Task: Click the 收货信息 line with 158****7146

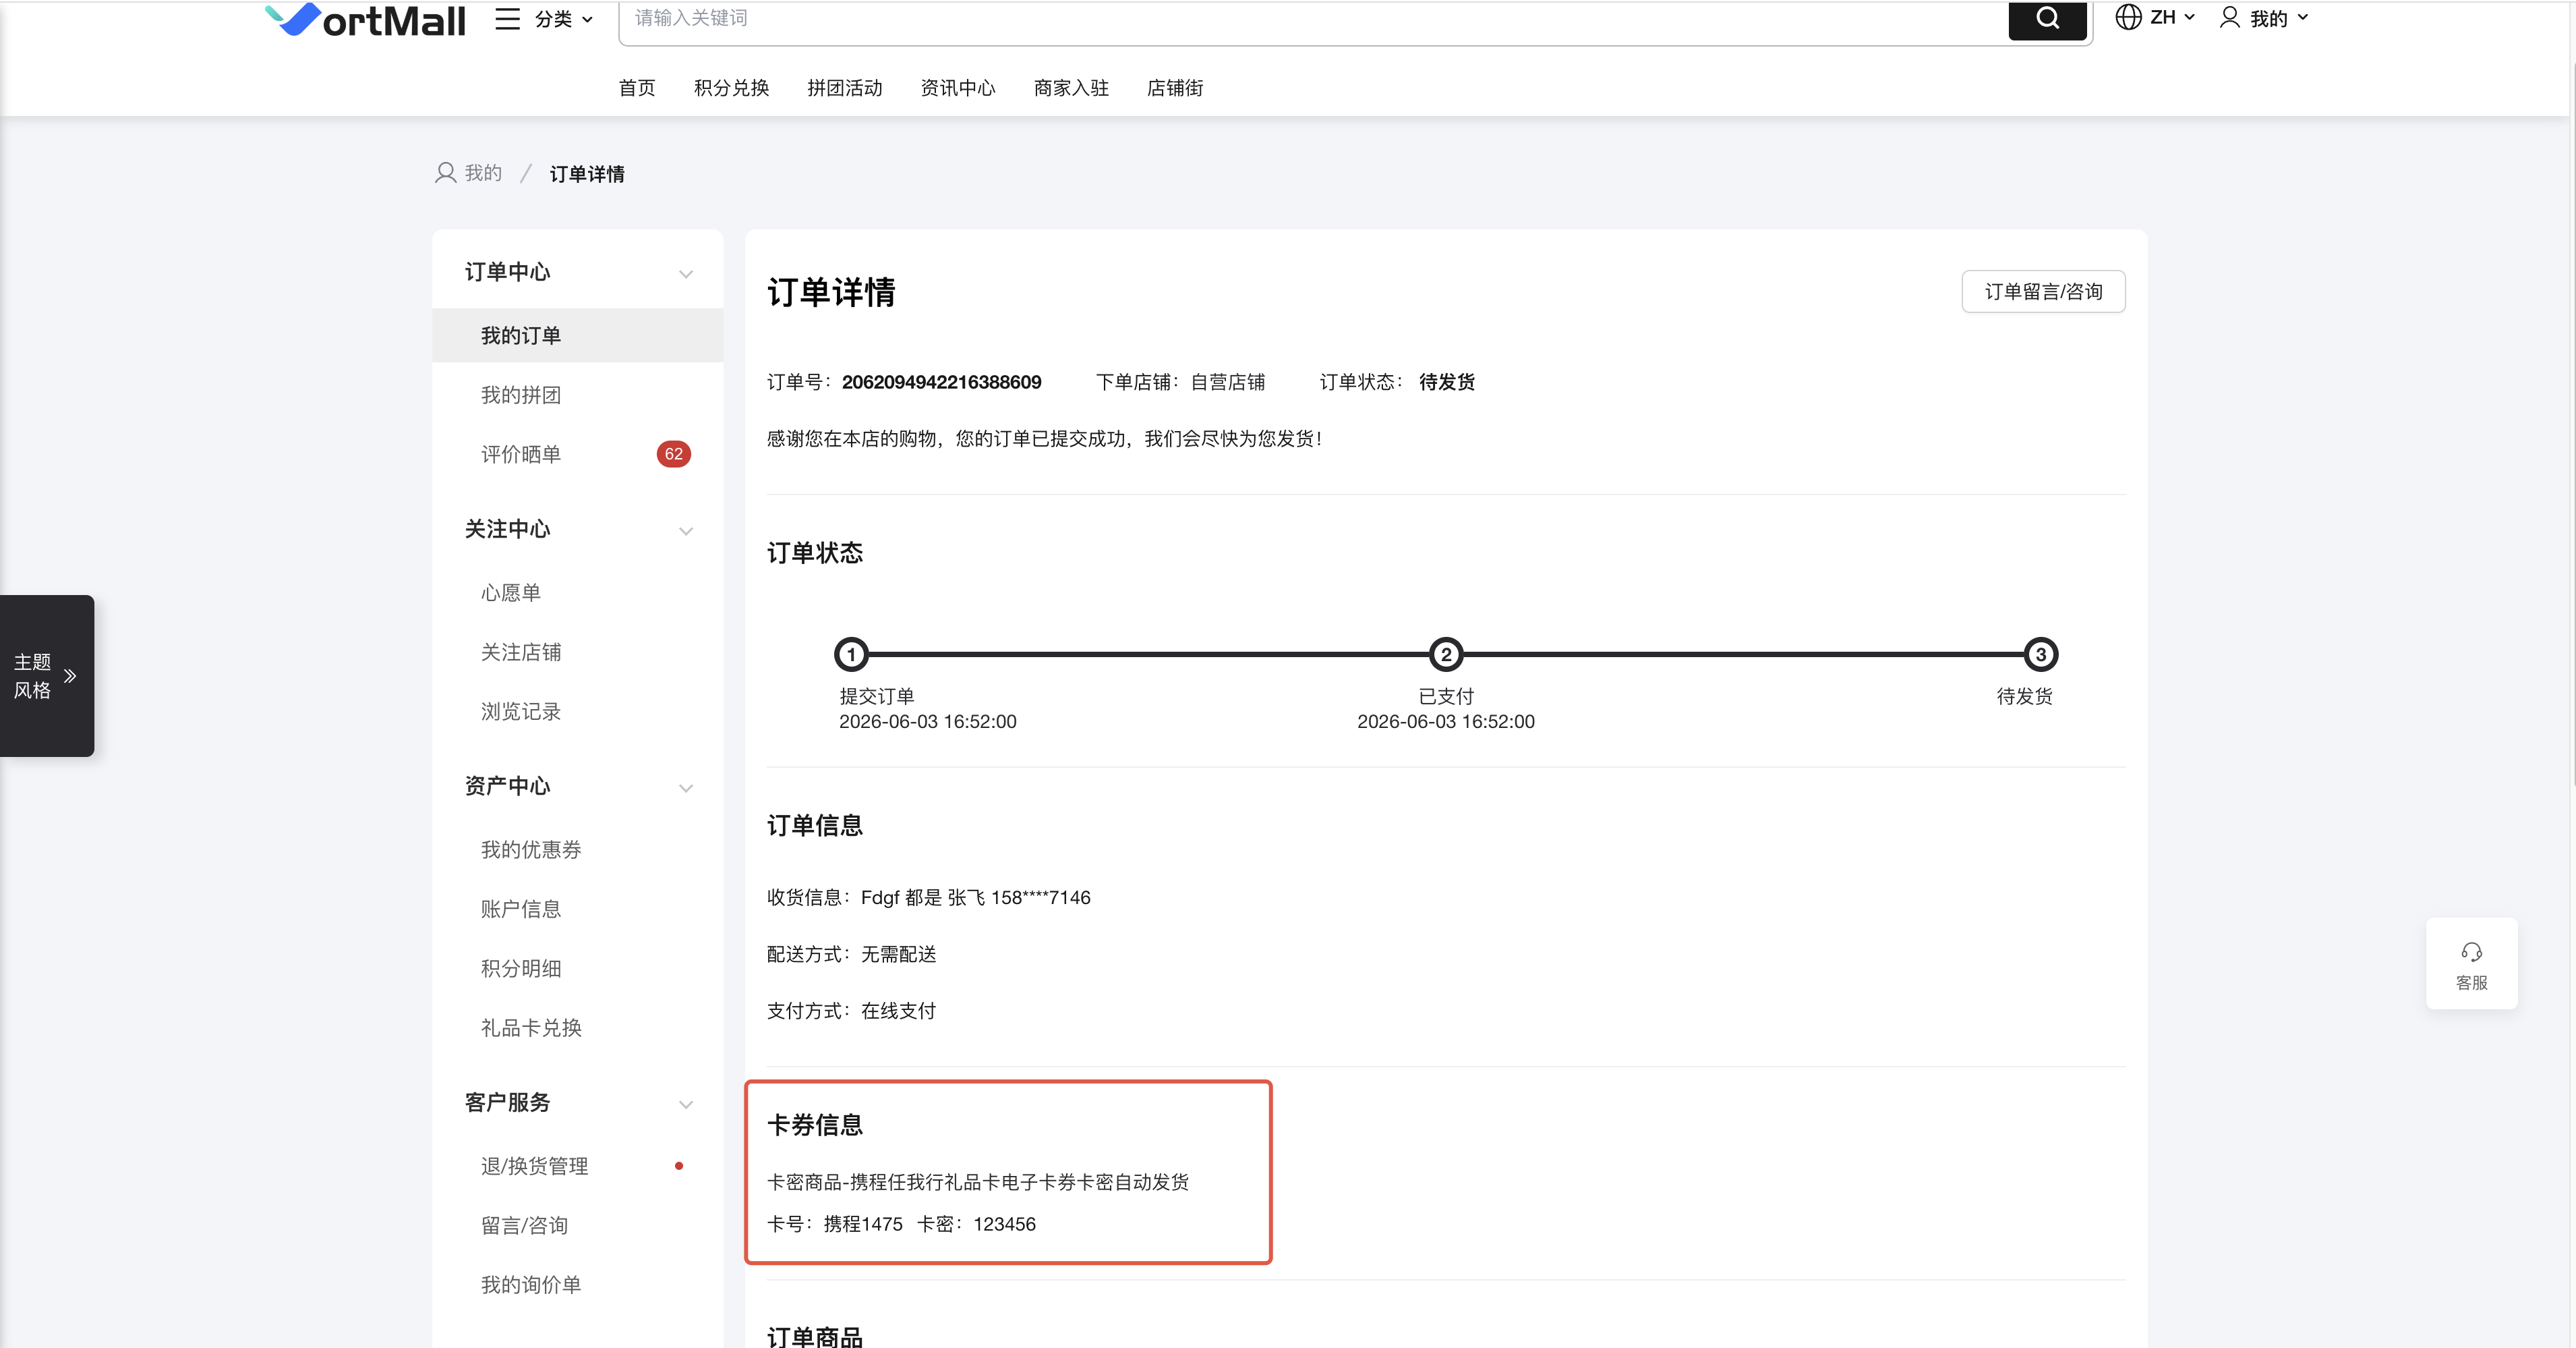Action: point(929,898)
